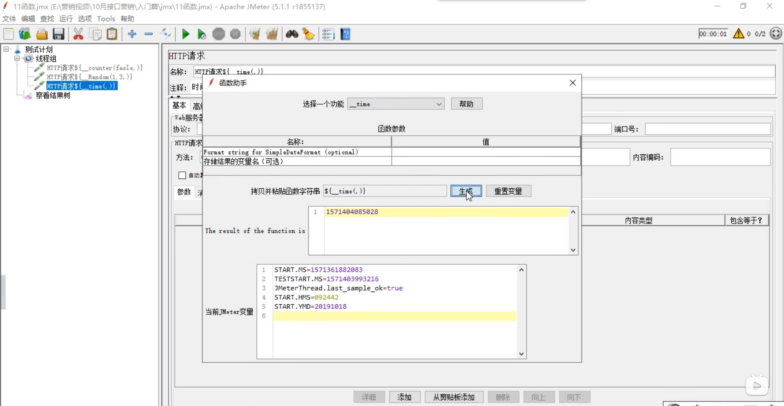Image resolution: width=784 pixels, height=406 pixels.
Task: Click the 内容编码 input field
Action: [x=720, y=157]
